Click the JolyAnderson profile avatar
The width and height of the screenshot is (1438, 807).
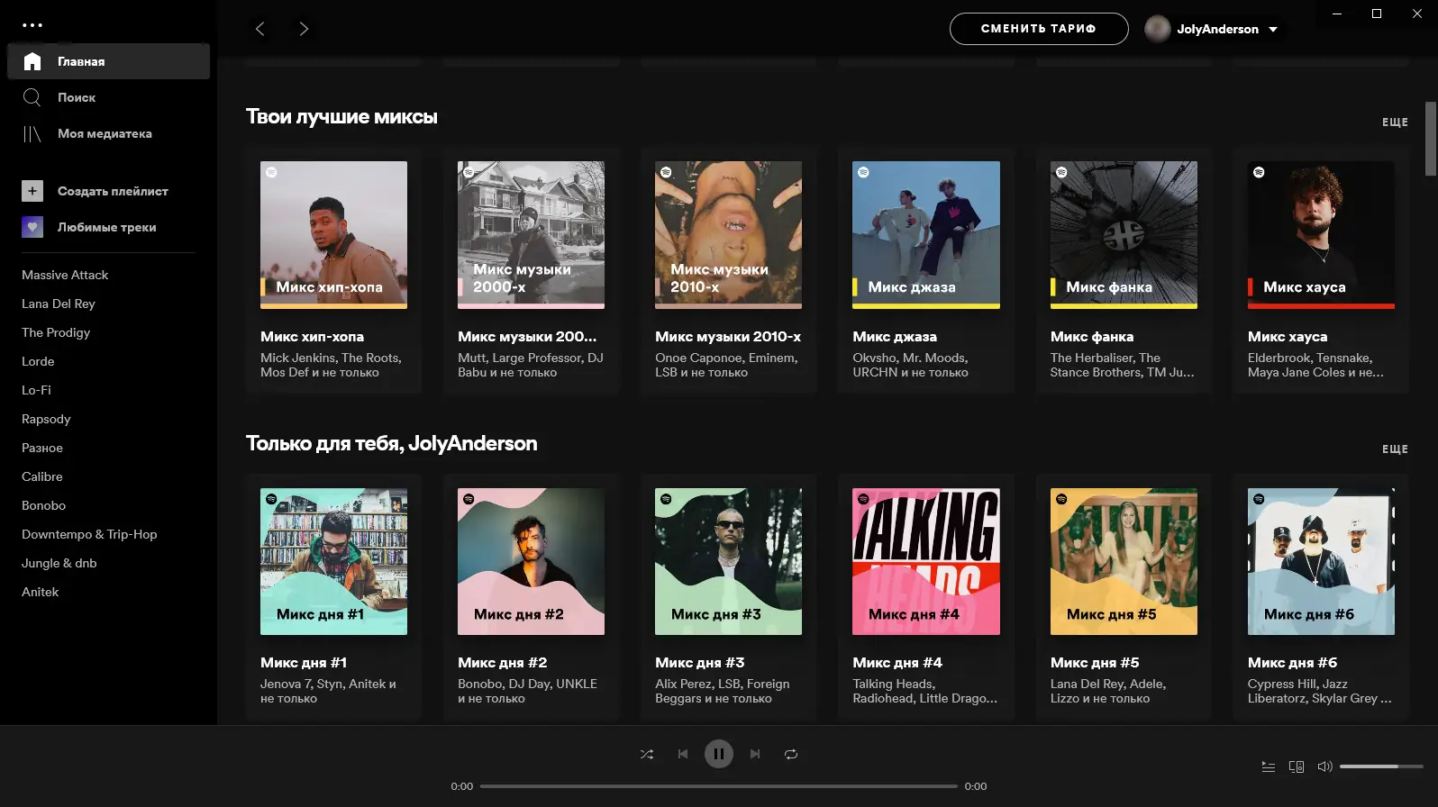point(1157,29)
